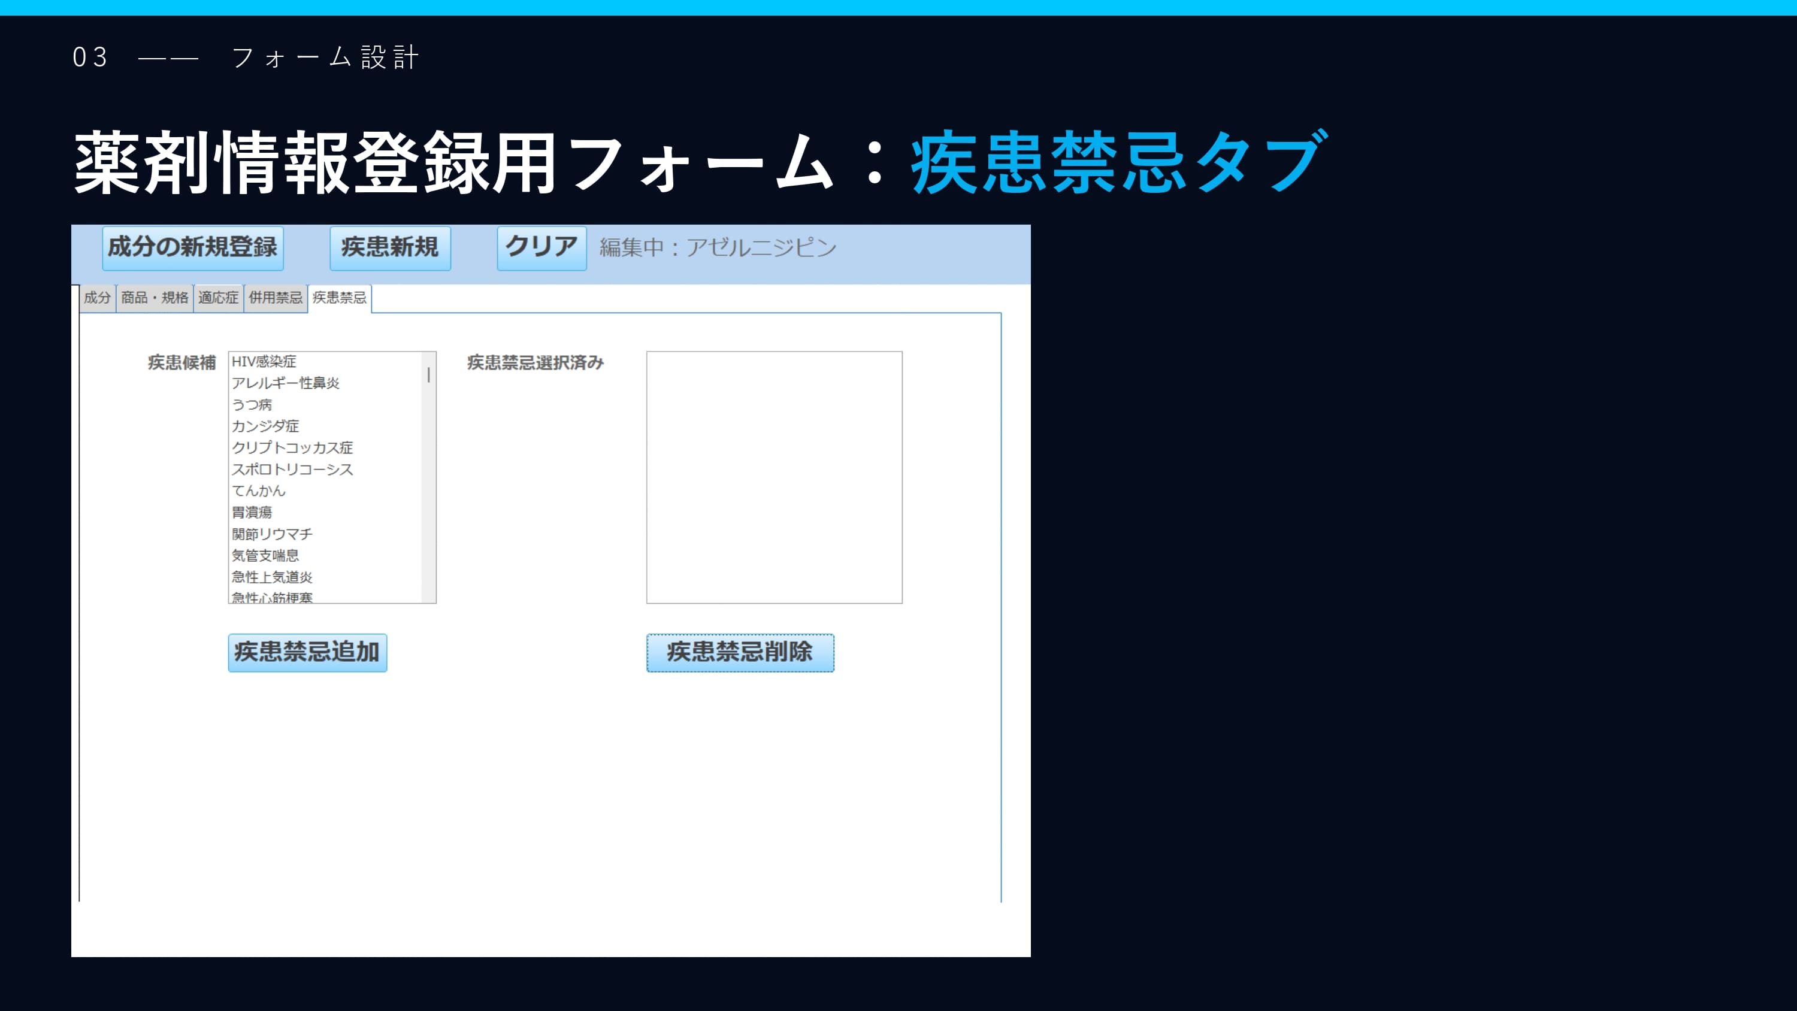This screenshot has height=1011, width=1797.
Task: Select てんかん in the list
Action: (259, 491)
